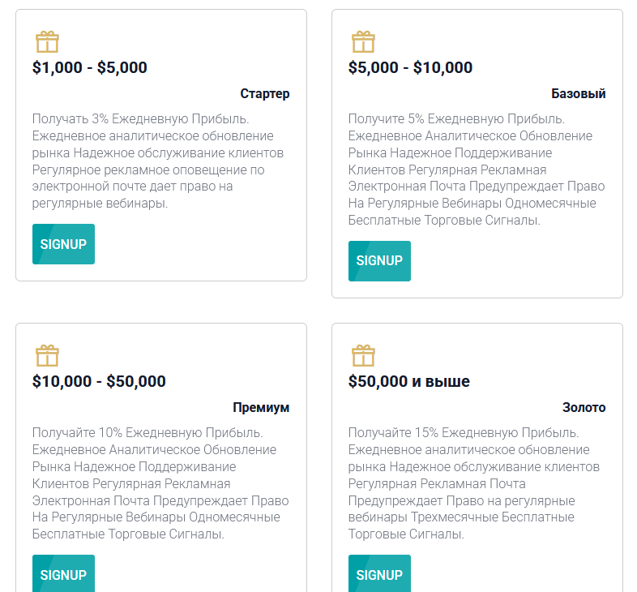This screenshot has width=637, height=592.
Task: Sign up for the $10,000 - $50,000 plan
Action: pos(63,574)
